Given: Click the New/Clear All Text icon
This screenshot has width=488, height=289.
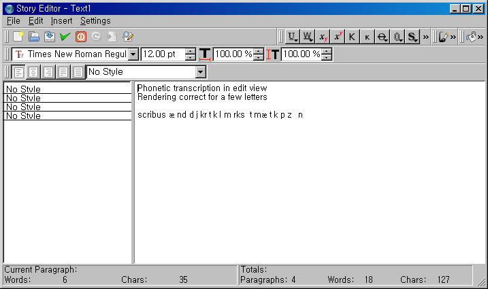Looking at the screenshot, I should click(18, 37).
